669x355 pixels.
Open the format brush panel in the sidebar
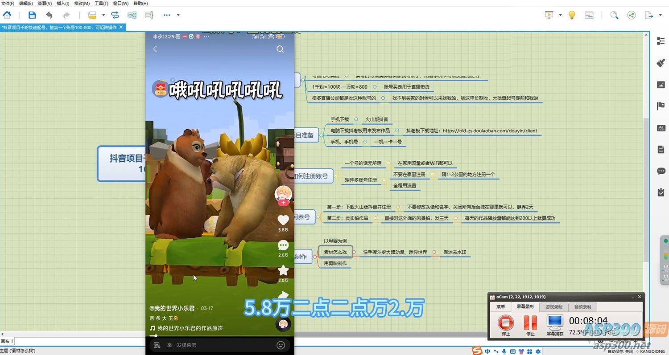661,63
